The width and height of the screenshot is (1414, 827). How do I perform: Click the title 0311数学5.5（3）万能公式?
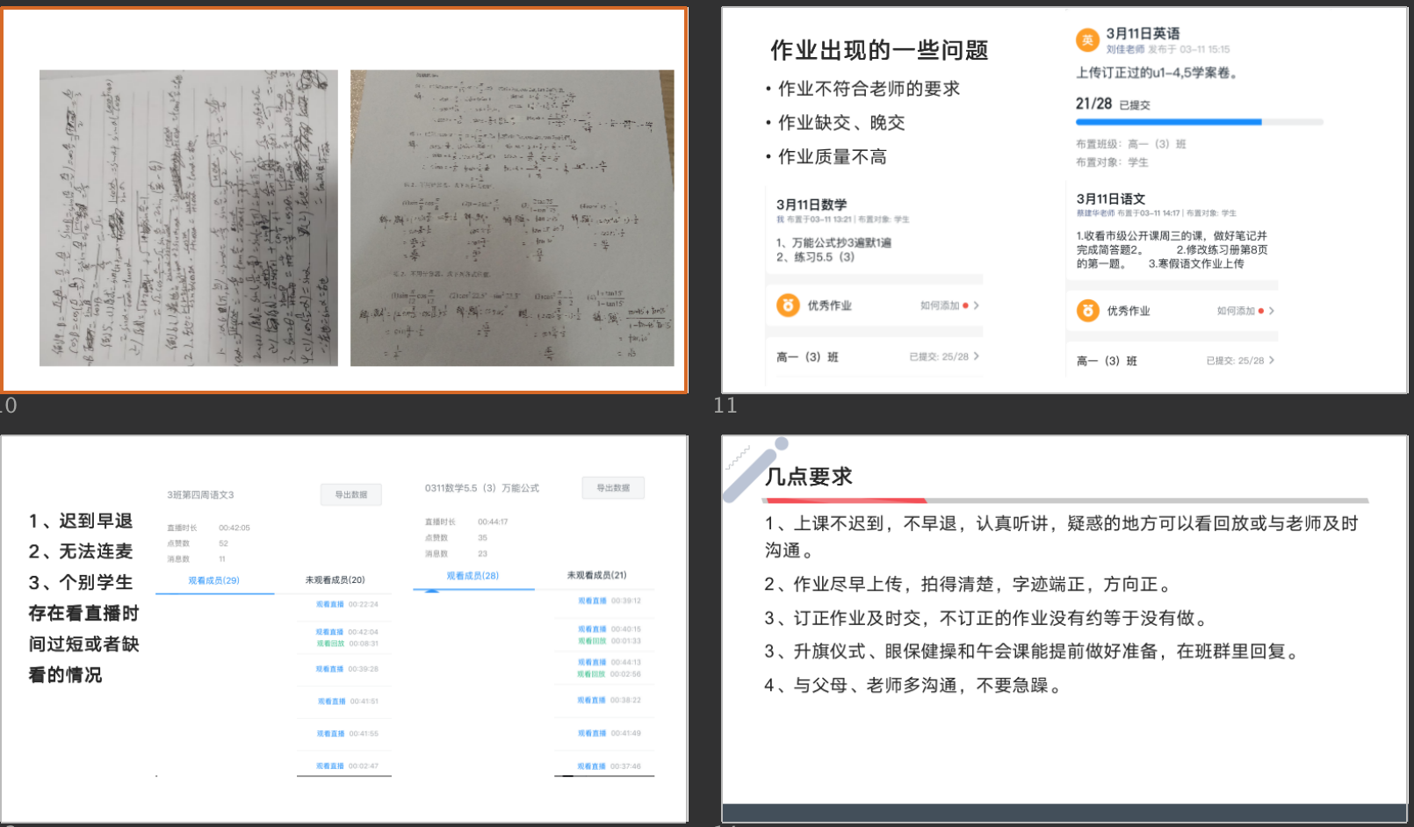pos(482,488)
